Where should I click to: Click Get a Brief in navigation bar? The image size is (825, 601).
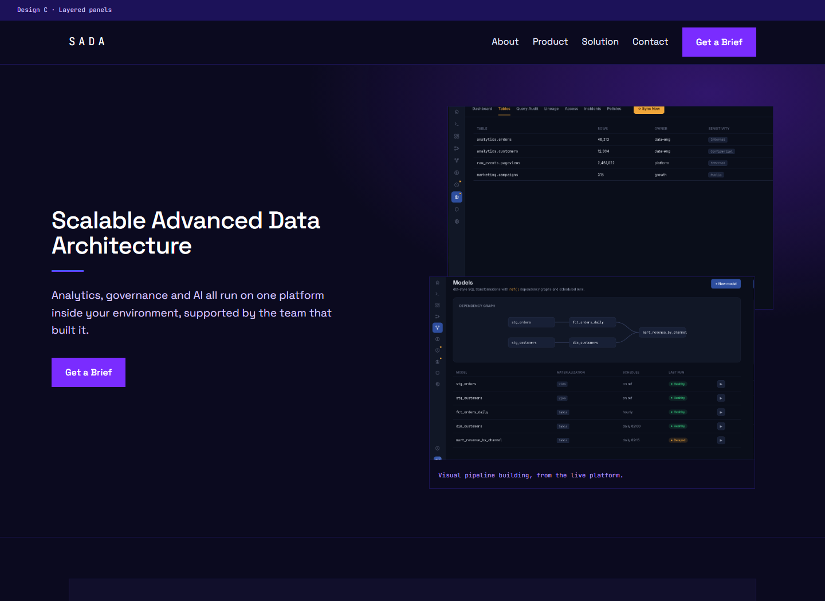[x=719, y=42]
